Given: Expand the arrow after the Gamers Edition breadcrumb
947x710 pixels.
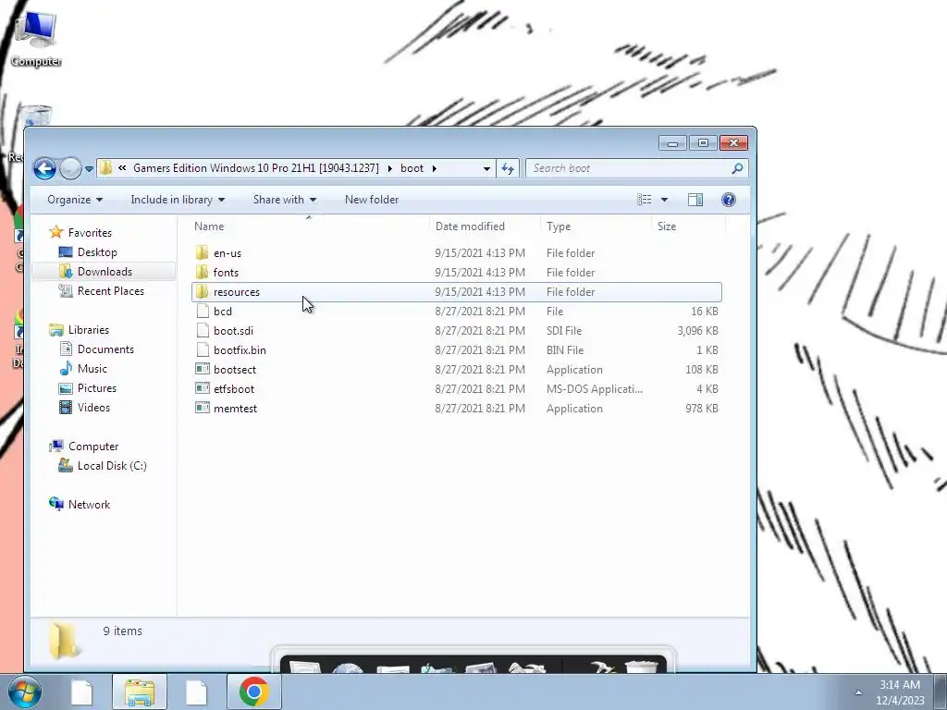Looking at the screenshot, I should [x=389, y=168].
